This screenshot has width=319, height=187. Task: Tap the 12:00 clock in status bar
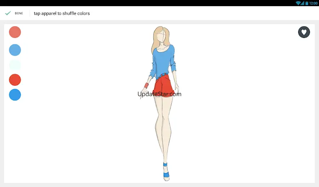pyautogui.click(x=314, y=3)
